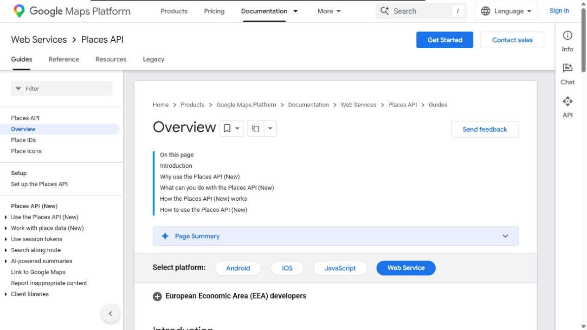Image resolution: width=587 pixels, height=330 pixels.
Task: Click the Language globe icon
Action: [485, 11]
